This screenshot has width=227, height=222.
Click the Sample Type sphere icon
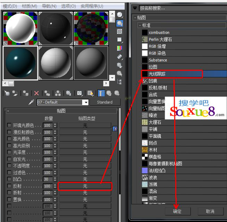click(120, 15)
